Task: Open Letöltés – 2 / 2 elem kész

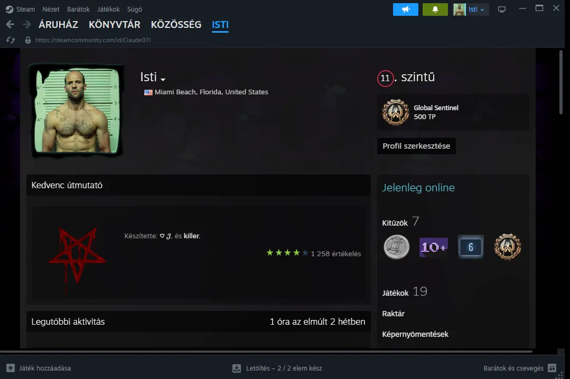Action: (x=284, y=368)
